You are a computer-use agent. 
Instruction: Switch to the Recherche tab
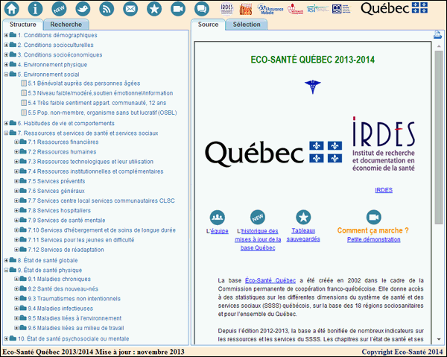coord(66,25)
